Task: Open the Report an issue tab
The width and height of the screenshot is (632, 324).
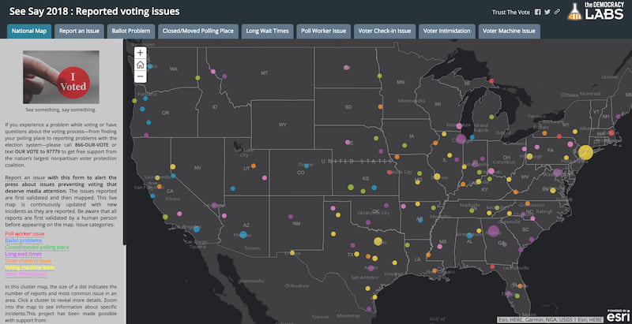Action: click(x=80, y=31)
